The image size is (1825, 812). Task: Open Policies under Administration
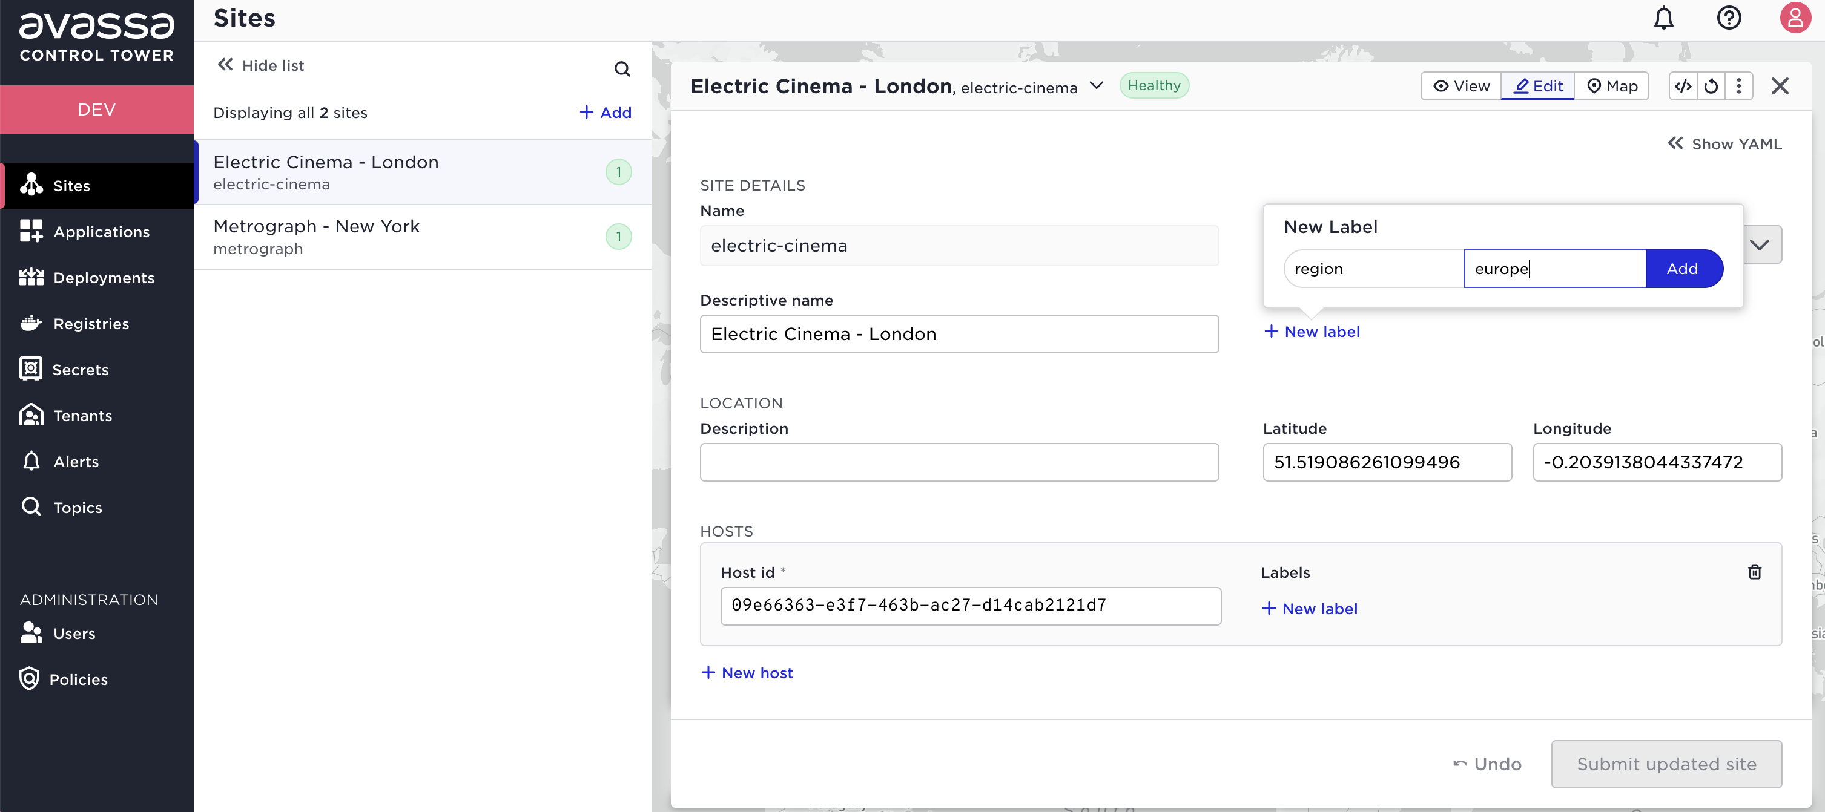tap(97, 679)
